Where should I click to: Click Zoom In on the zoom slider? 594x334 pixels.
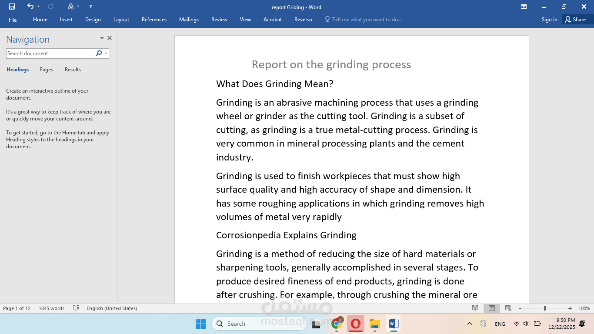[x=570, y=308]
